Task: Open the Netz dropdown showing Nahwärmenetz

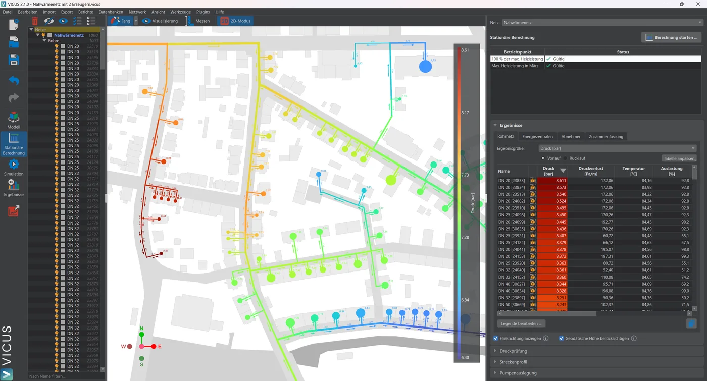Action: (x=602, y=23)
